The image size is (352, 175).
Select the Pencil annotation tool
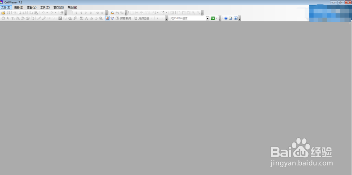click(44, 18)
